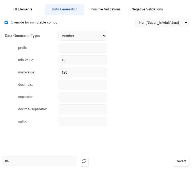Click the Data Generator Type label
Image resolution: width=193 pixels, height=169 pixels.
click(22, 36)
